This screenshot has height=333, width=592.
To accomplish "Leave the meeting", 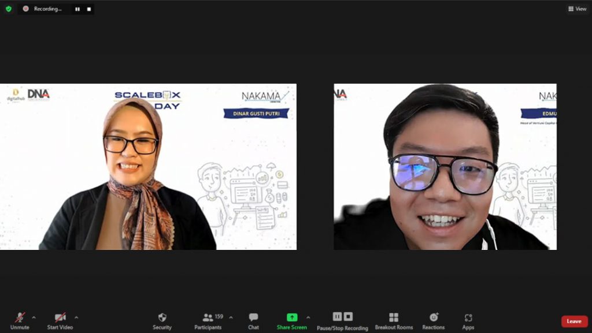I will click(574, 321).
